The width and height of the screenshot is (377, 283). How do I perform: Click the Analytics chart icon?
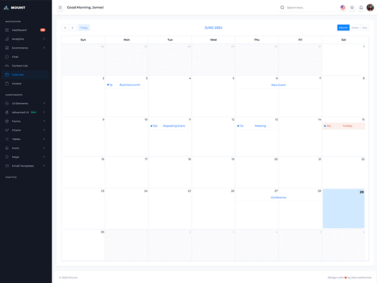7,39
